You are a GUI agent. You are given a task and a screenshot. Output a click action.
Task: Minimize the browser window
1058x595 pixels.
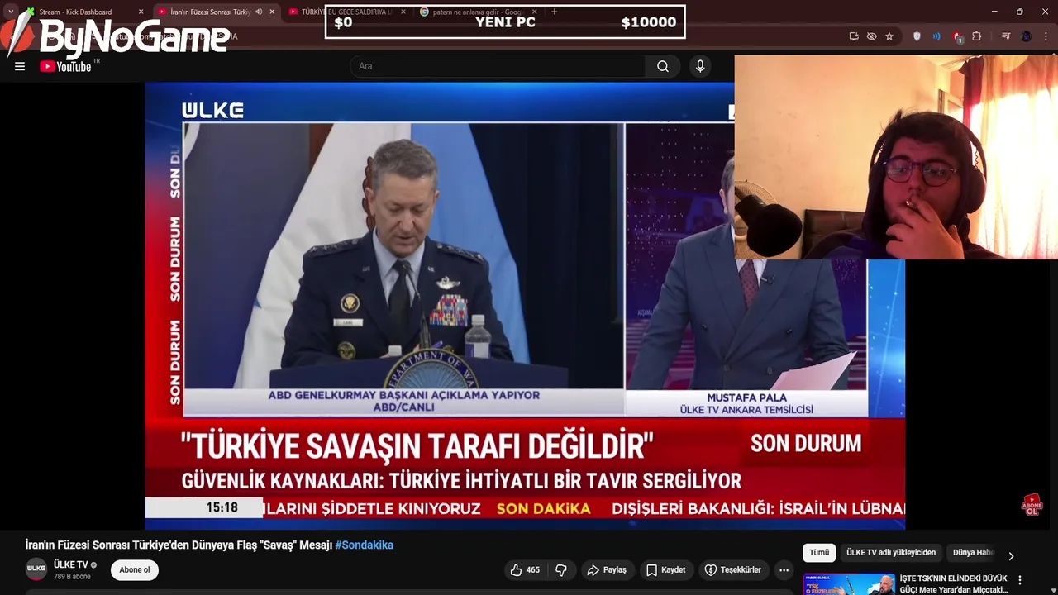tap(994, 12)
